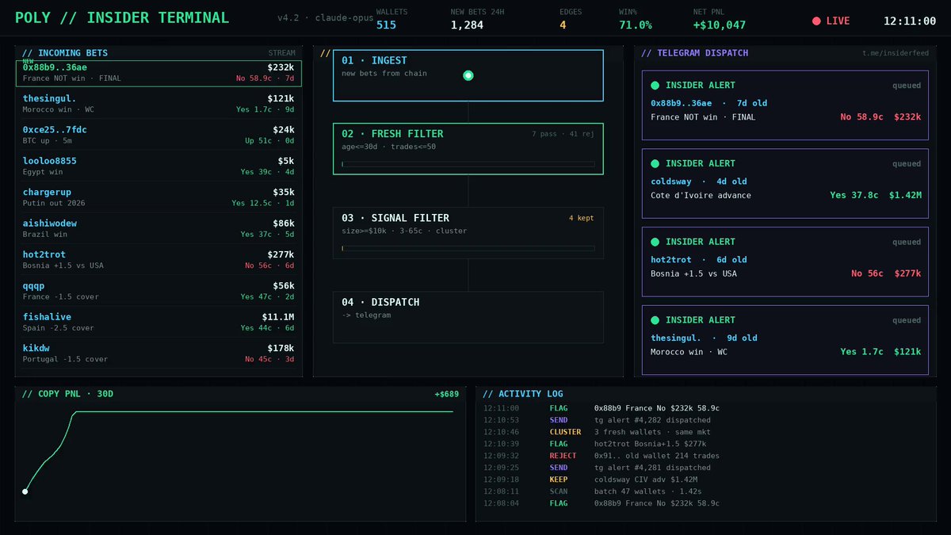This screenshot has width=951, height=535.
Task: Click the green dot on the thesingul. insider alert
Action: point(655,320)
